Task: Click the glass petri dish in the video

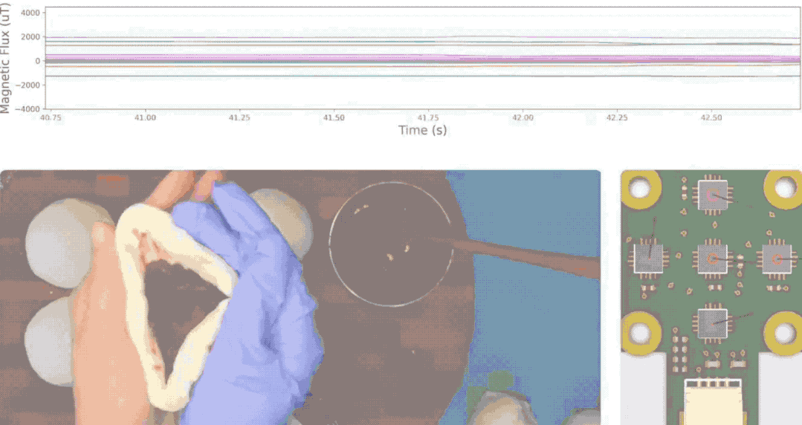Action: pos(391,244)
